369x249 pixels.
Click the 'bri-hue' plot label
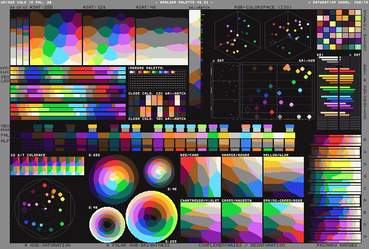(x=307, y=61)
